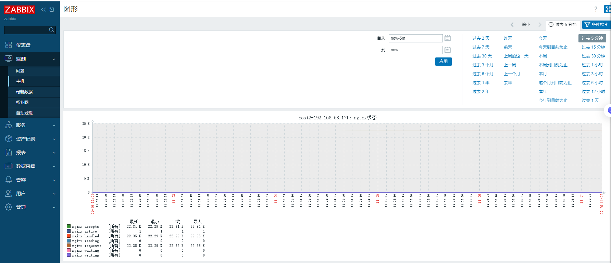Select 上一个月 time range
This screenshot has width=611, height=263.
pyautogui.click(x=512, y=74)
